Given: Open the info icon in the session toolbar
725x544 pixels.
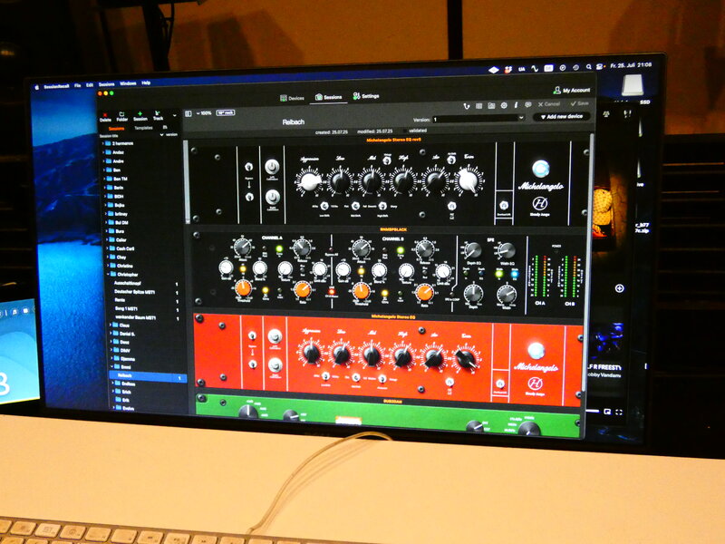Looking at the screenshot, I should [x=516, y=105].
